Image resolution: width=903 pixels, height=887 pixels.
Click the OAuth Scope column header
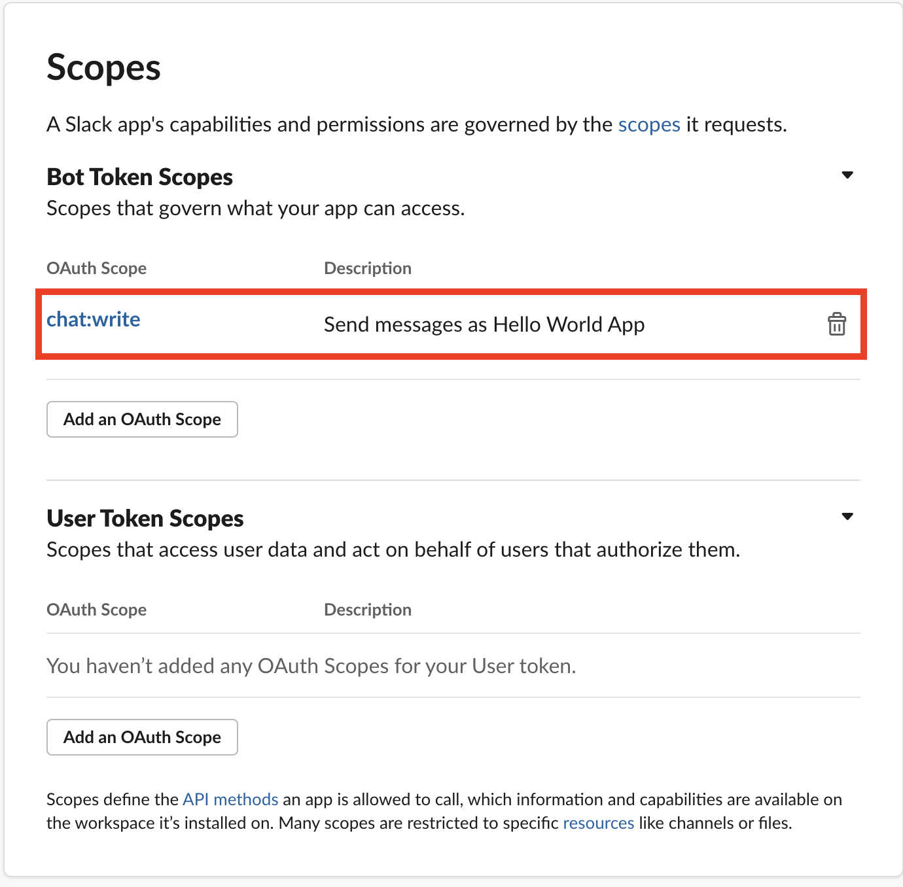tap(96, 268)
